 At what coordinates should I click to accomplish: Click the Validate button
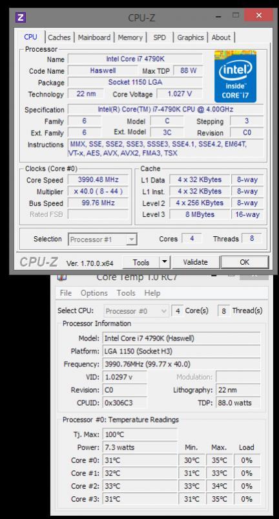(196, 262)
